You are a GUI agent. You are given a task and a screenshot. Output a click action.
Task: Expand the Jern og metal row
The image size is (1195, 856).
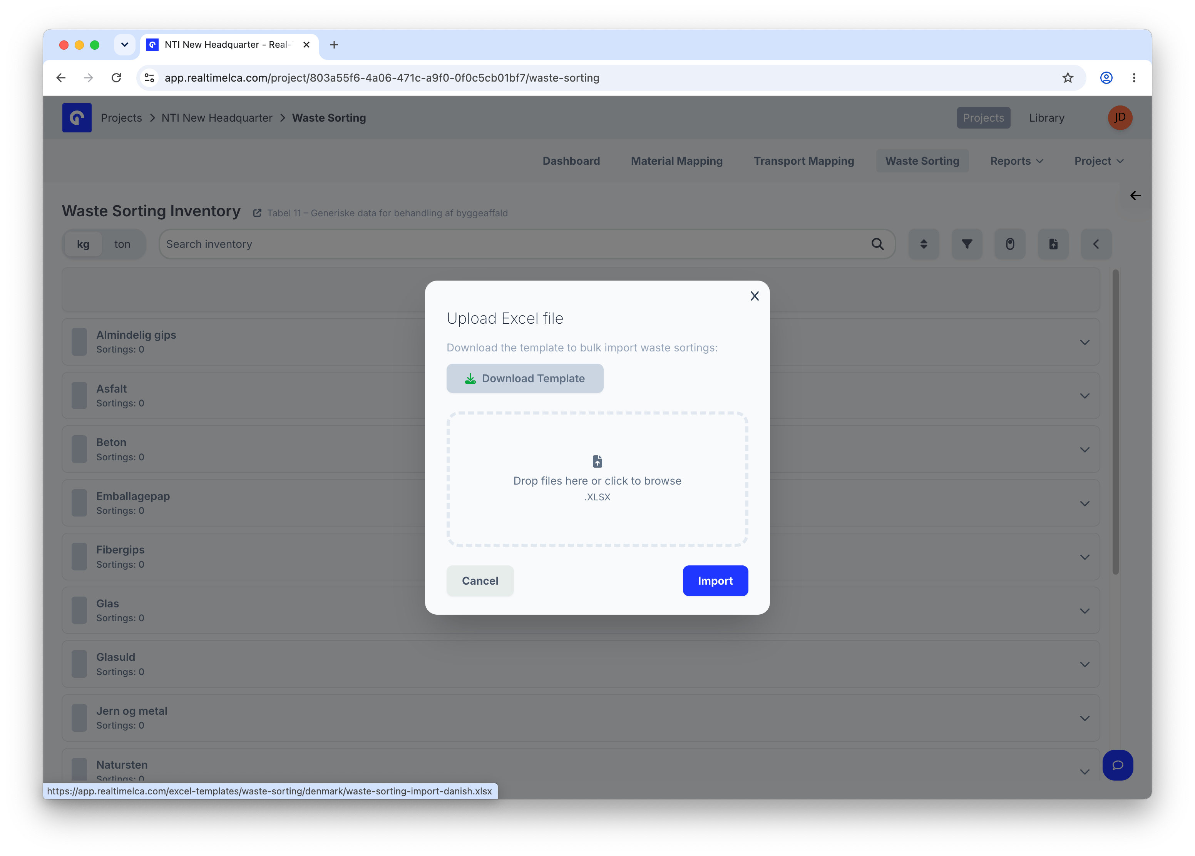[x=1085, y=719]
